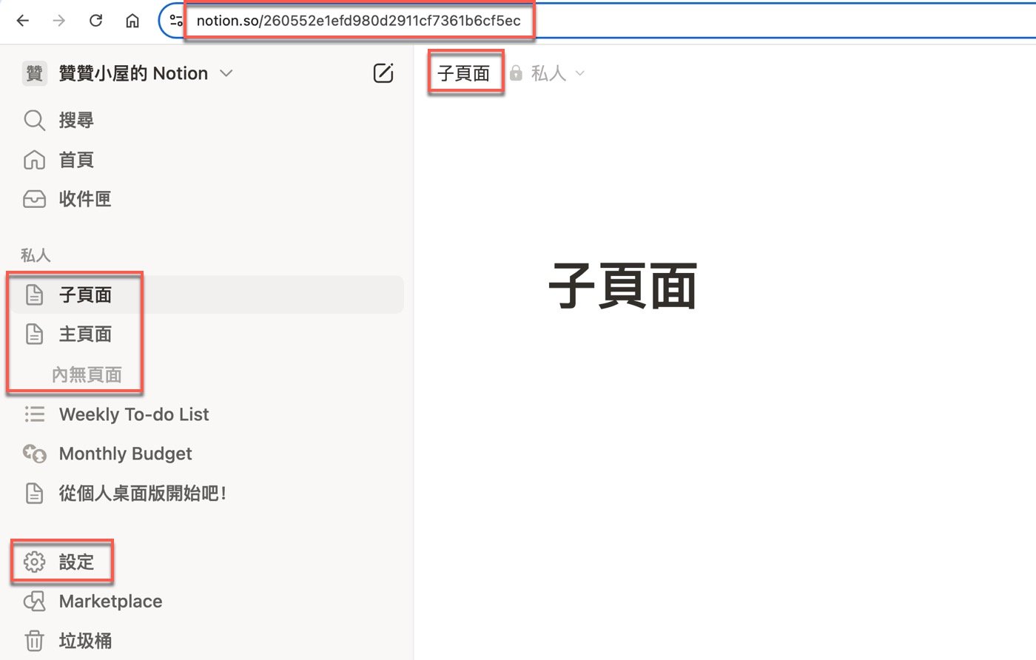Click the magnifier icon next to 搜尋
The height and width of the screenshot is (660, 1036).
34,120
